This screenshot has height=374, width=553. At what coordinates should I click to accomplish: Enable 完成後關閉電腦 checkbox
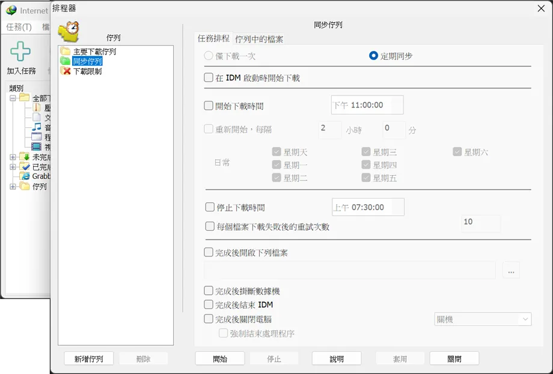coord(209,319)
